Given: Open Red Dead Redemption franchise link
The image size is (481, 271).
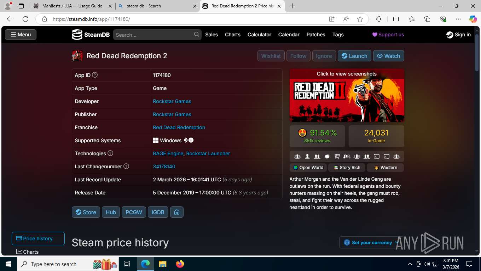Looking at the screenshot, I should point(179,127).
